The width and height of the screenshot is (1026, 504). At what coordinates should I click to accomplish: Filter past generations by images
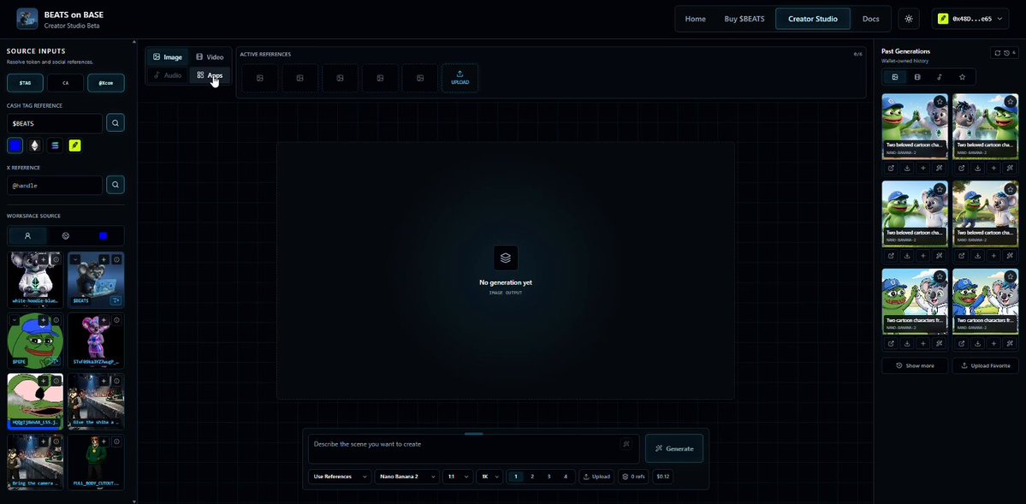pyautogui.click(x=894, y=77)
